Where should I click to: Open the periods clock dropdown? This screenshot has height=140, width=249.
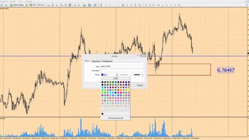[90, 5]
